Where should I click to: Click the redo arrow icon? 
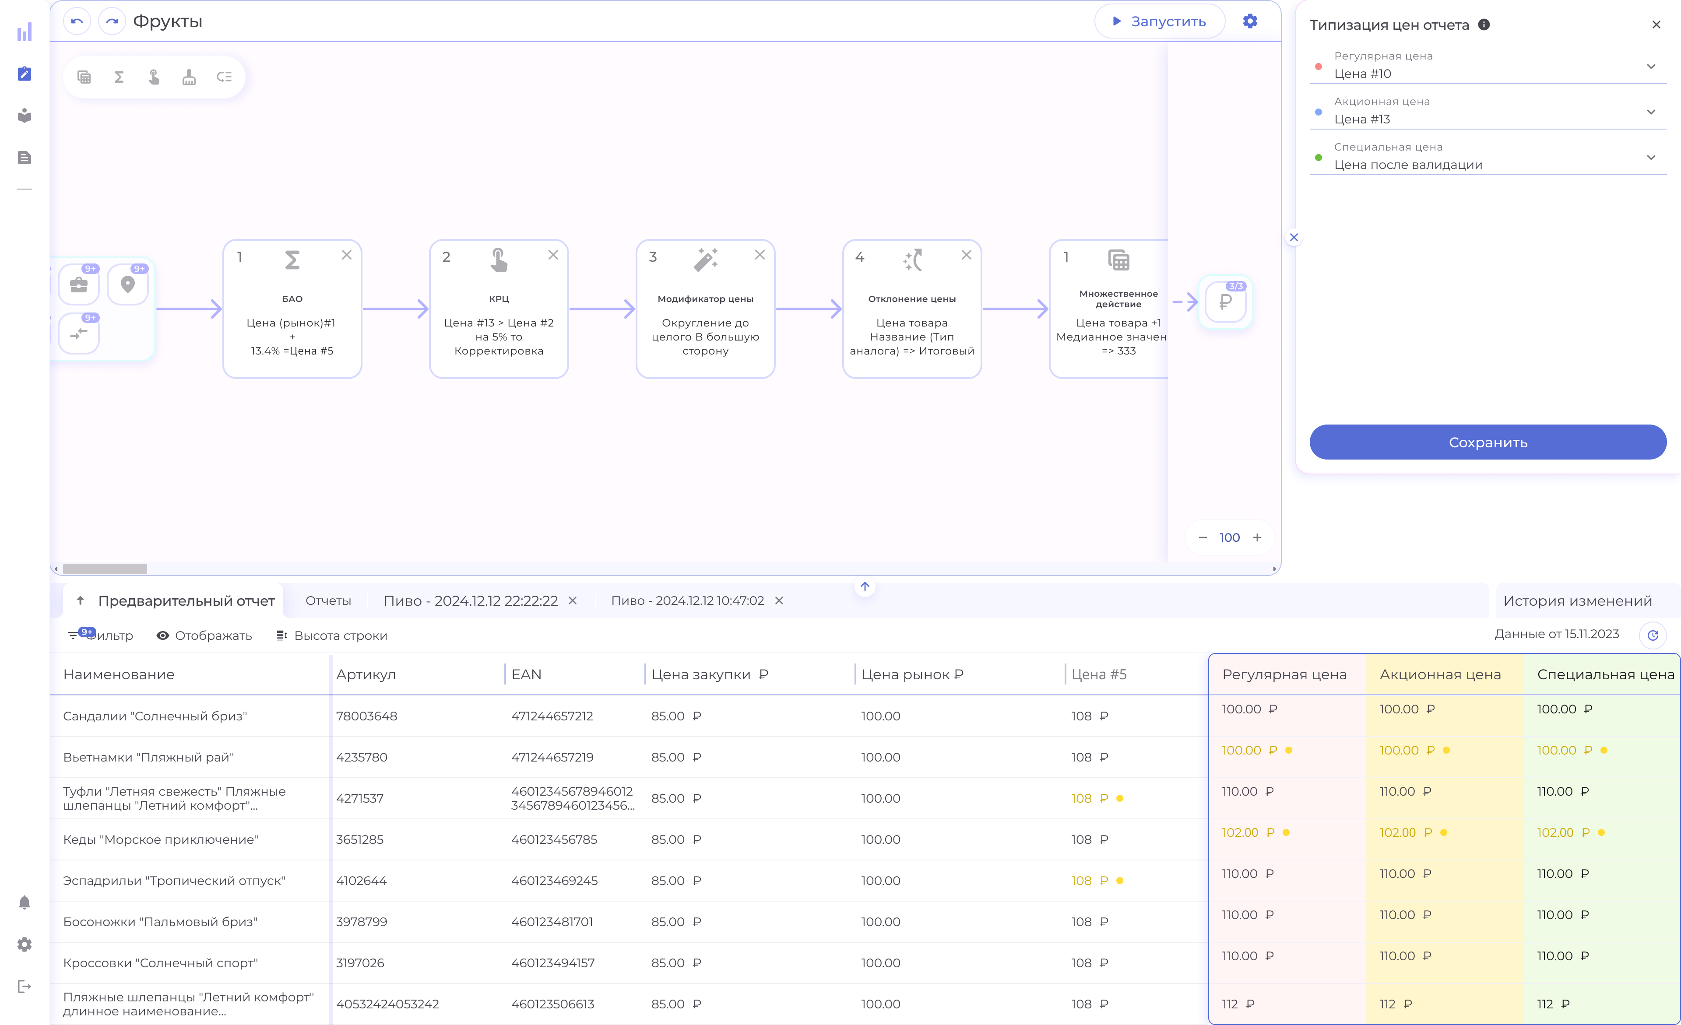pos(112,22)
